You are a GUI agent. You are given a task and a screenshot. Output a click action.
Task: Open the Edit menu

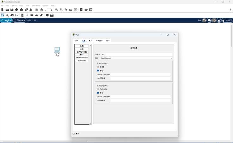(x=7, y=6)
